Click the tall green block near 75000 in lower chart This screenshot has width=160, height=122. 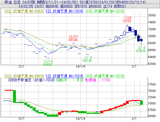click(x=15, y=96)
